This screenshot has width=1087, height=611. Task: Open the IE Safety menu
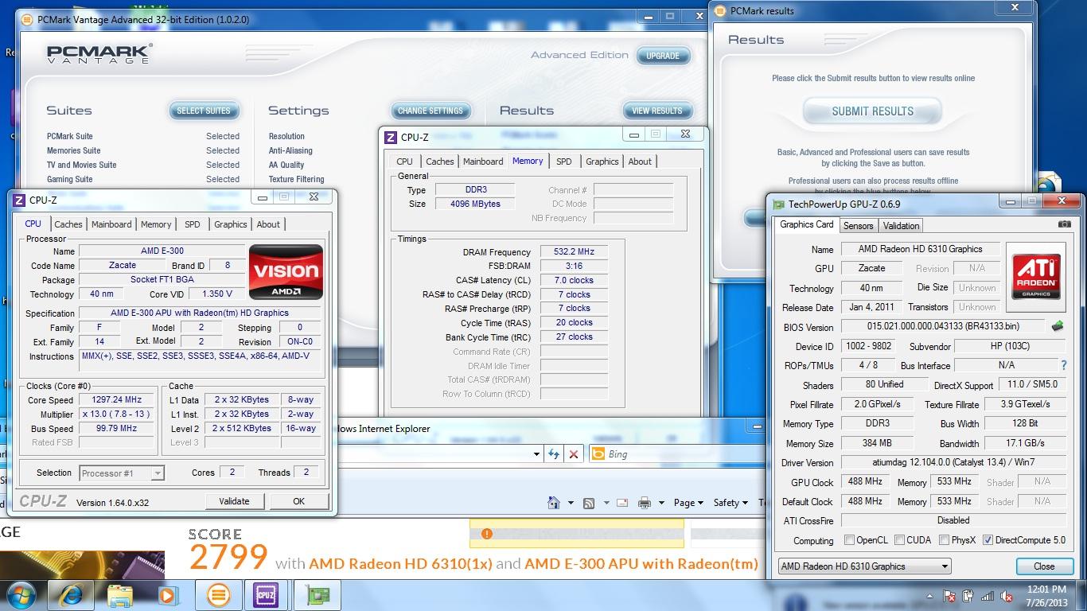[x=730, y=503]
